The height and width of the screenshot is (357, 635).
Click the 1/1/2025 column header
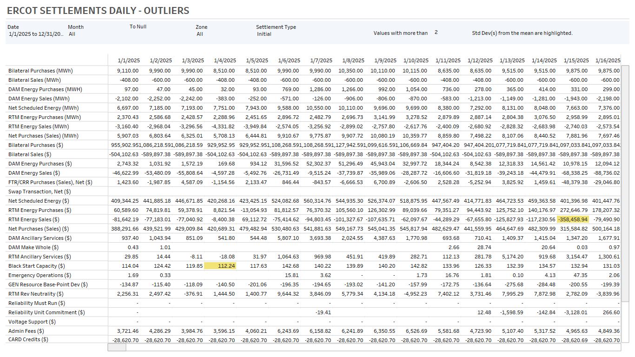(x=128, y=60)
